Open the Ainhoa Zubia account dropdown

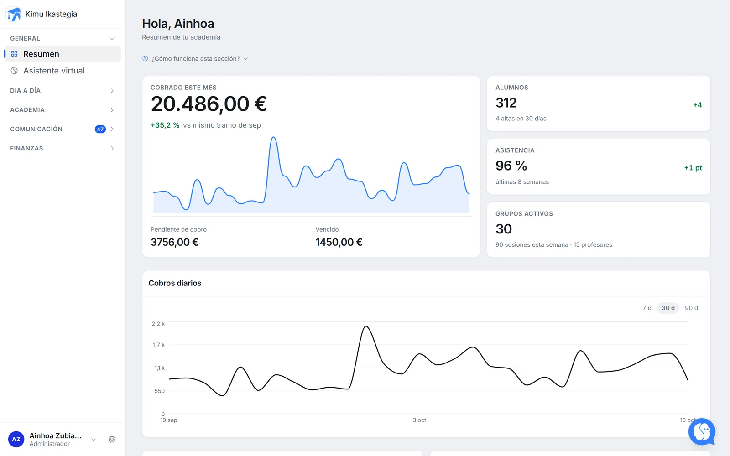(94, 440)
